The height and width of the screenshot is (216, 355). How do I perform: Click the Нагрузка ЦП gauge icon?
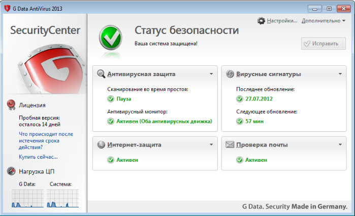(x=11, y=171)
